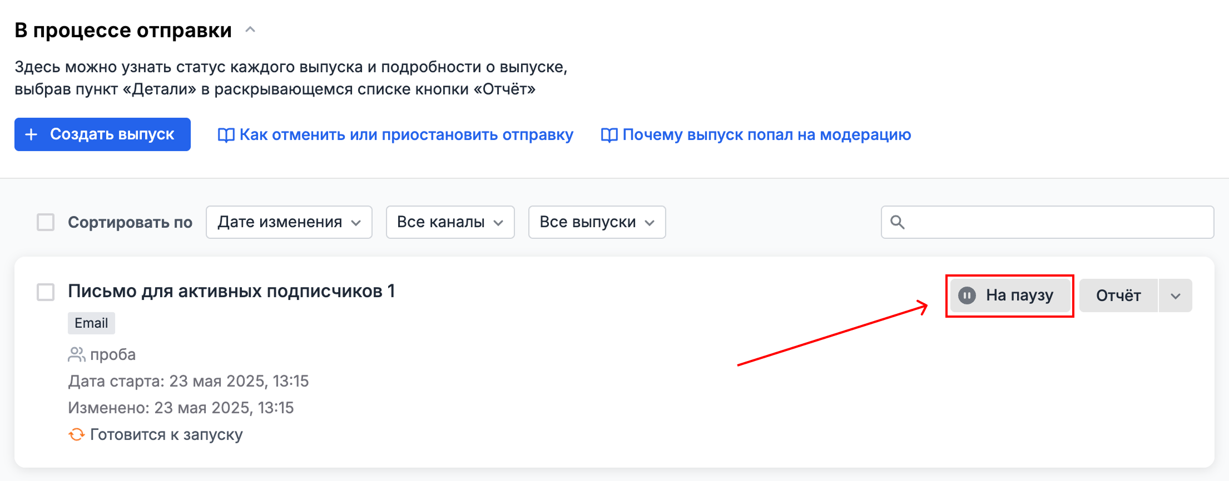1229x481 pixels.
Task: Focus the campaign search input field
Action: 1057,222
